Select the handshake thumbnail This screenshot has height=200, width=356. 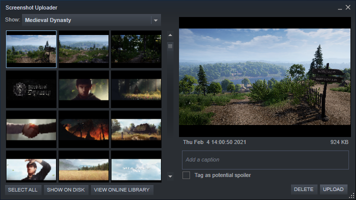[x=31, y=129]
